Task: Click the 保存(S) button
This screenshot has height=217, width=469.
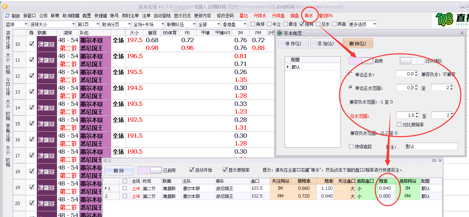Action: coord(293,44)
